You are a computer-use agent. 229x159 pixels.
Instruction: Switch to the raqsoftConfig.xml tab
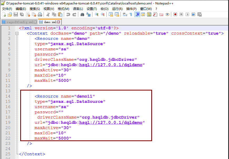pyautogui.click(x=18, y=22)
